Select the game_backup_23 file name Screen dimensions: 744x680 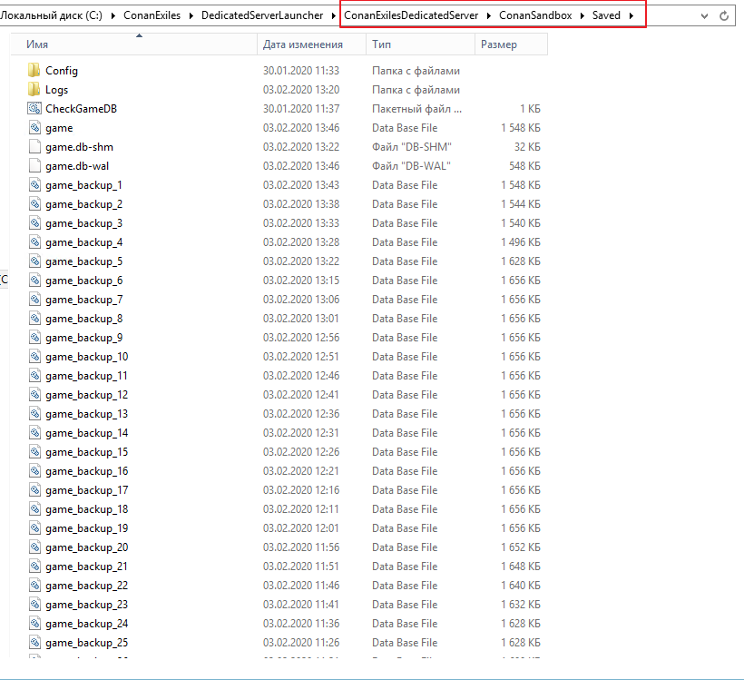tap(87, 605)
